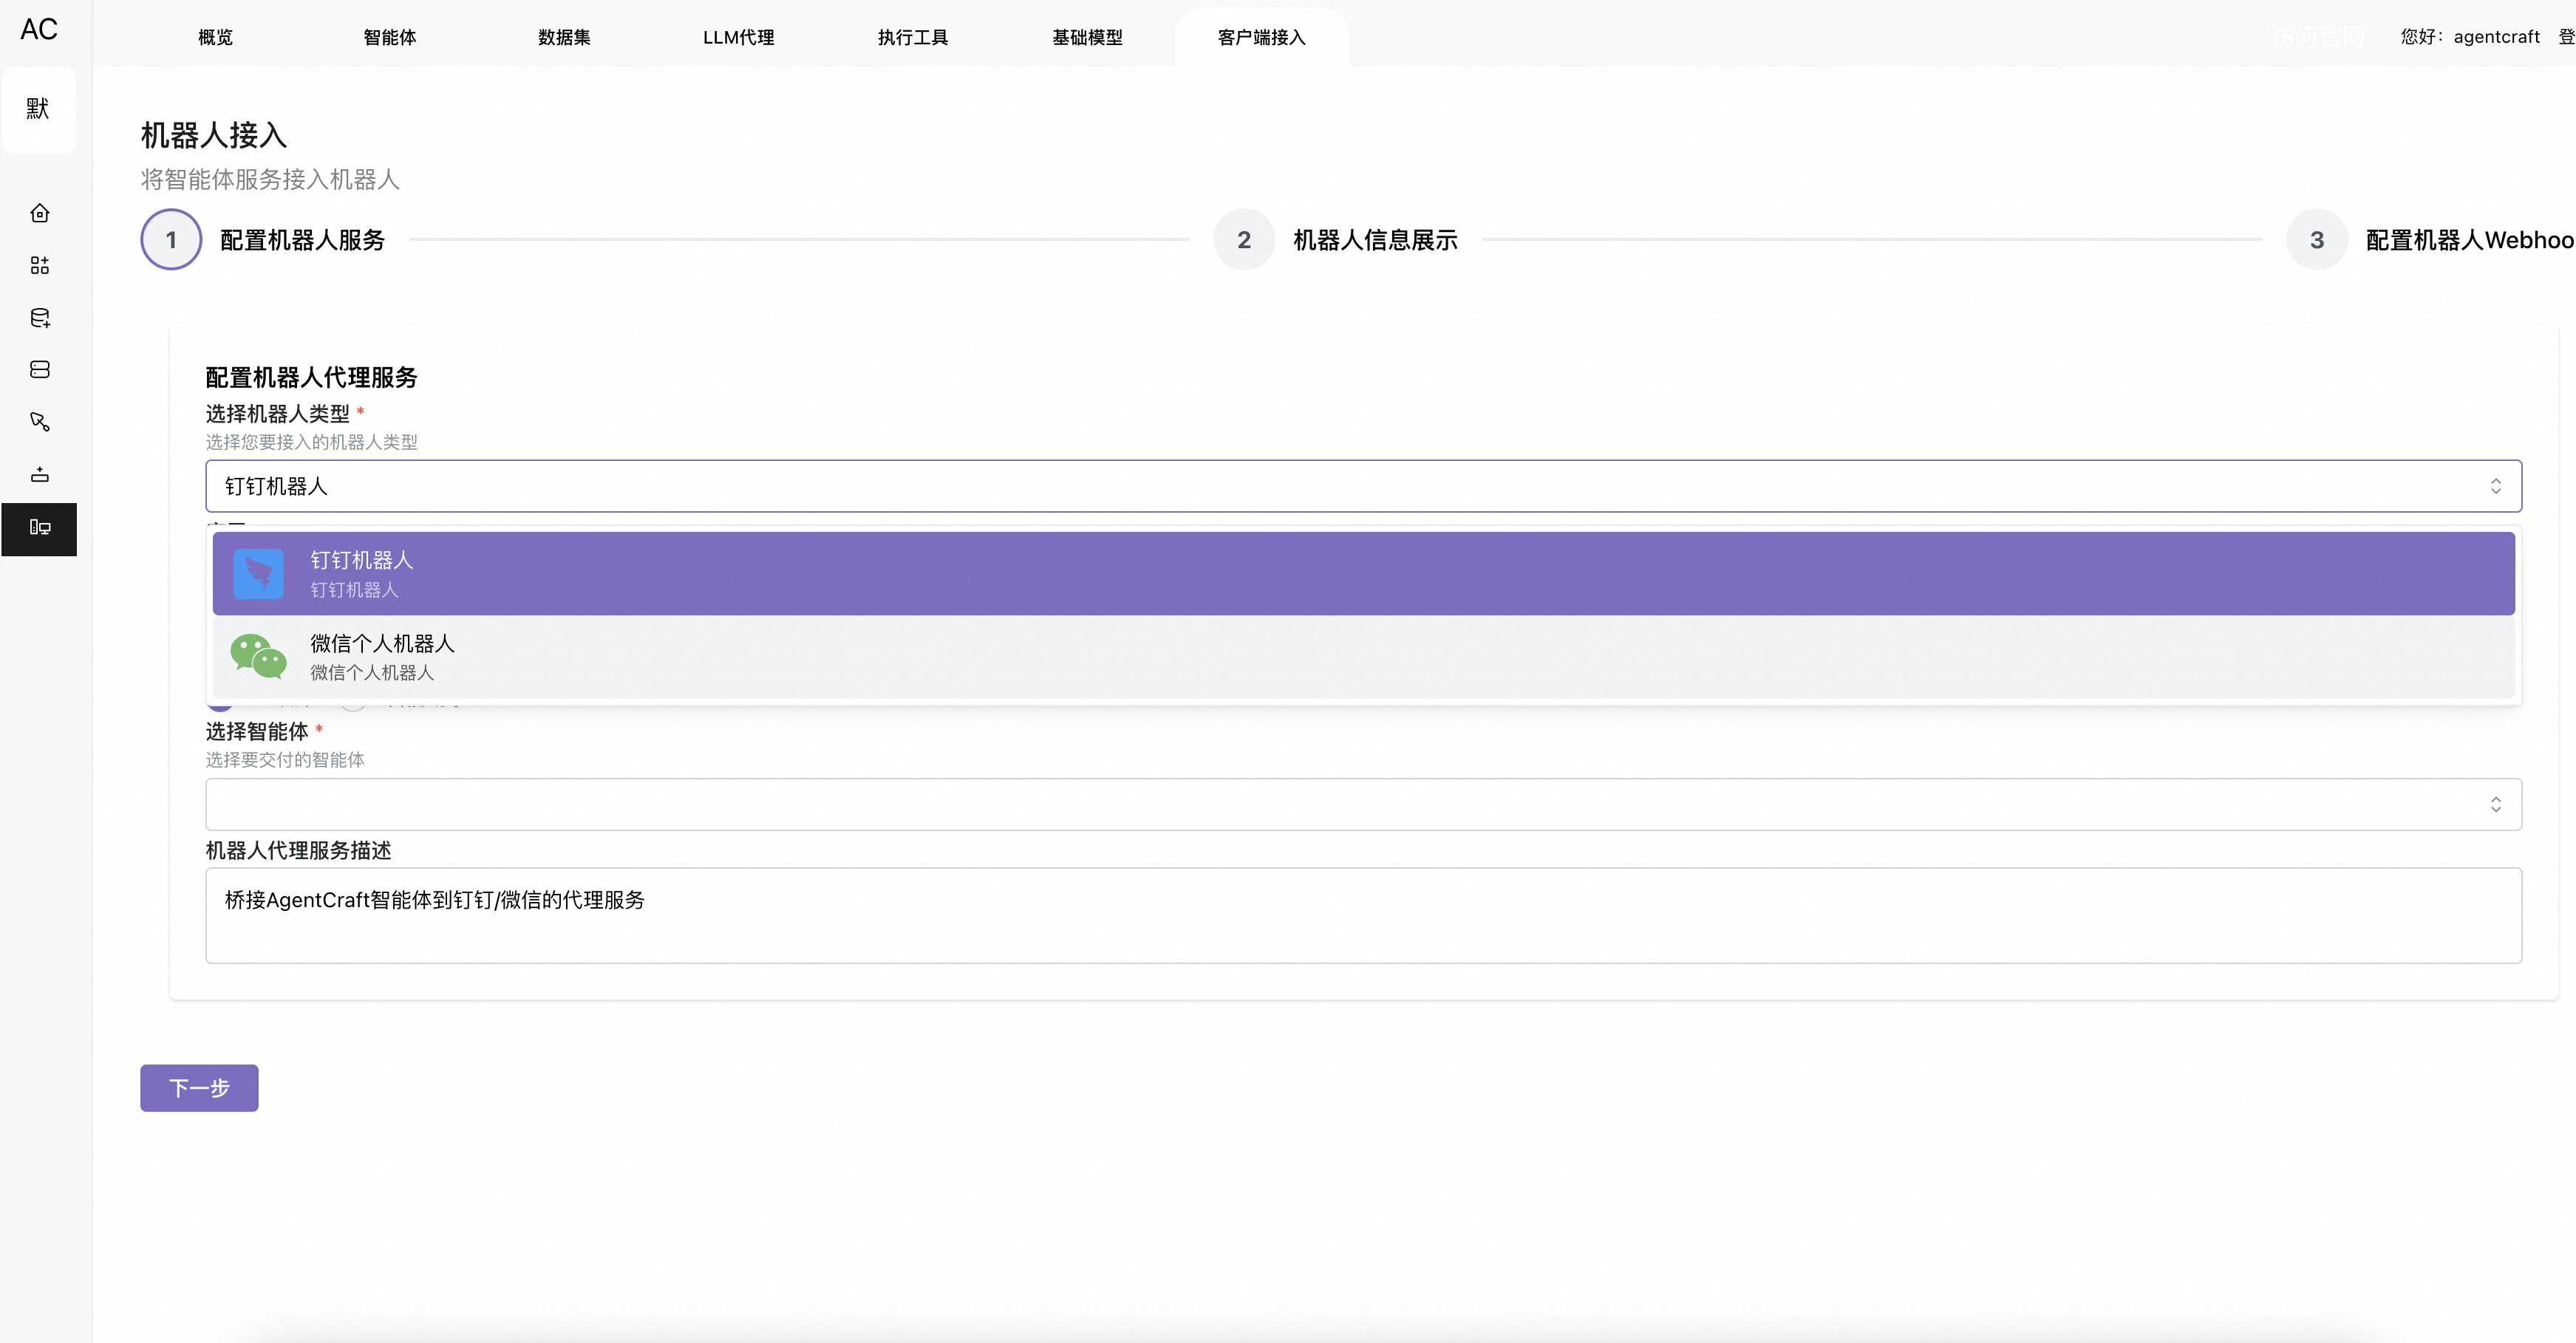Open the execution tools trowel sidebar icon

40,422
